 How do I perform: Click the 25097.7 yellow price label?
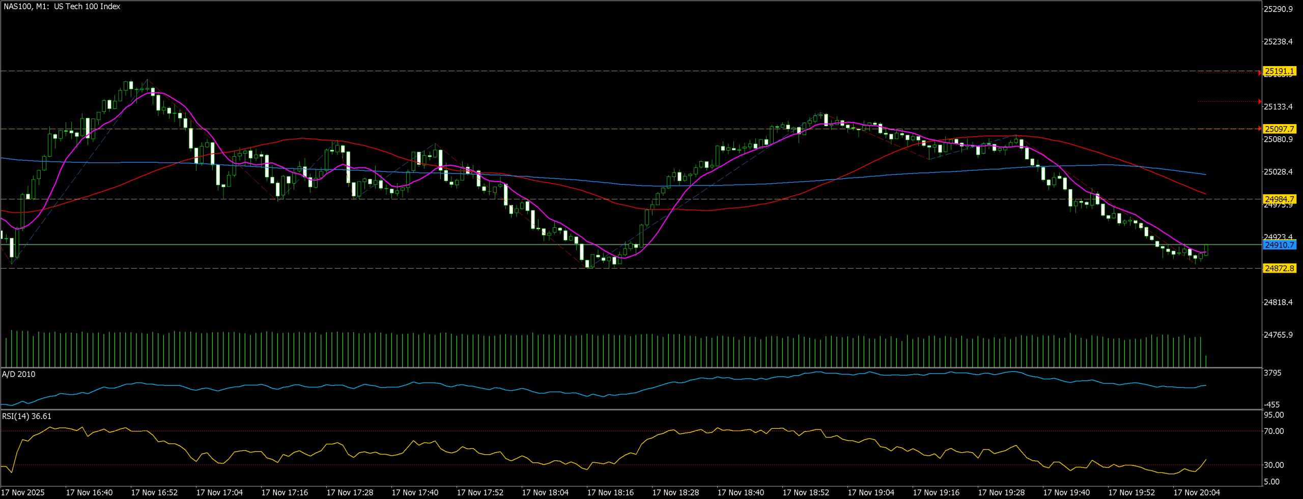point(1279,129)
